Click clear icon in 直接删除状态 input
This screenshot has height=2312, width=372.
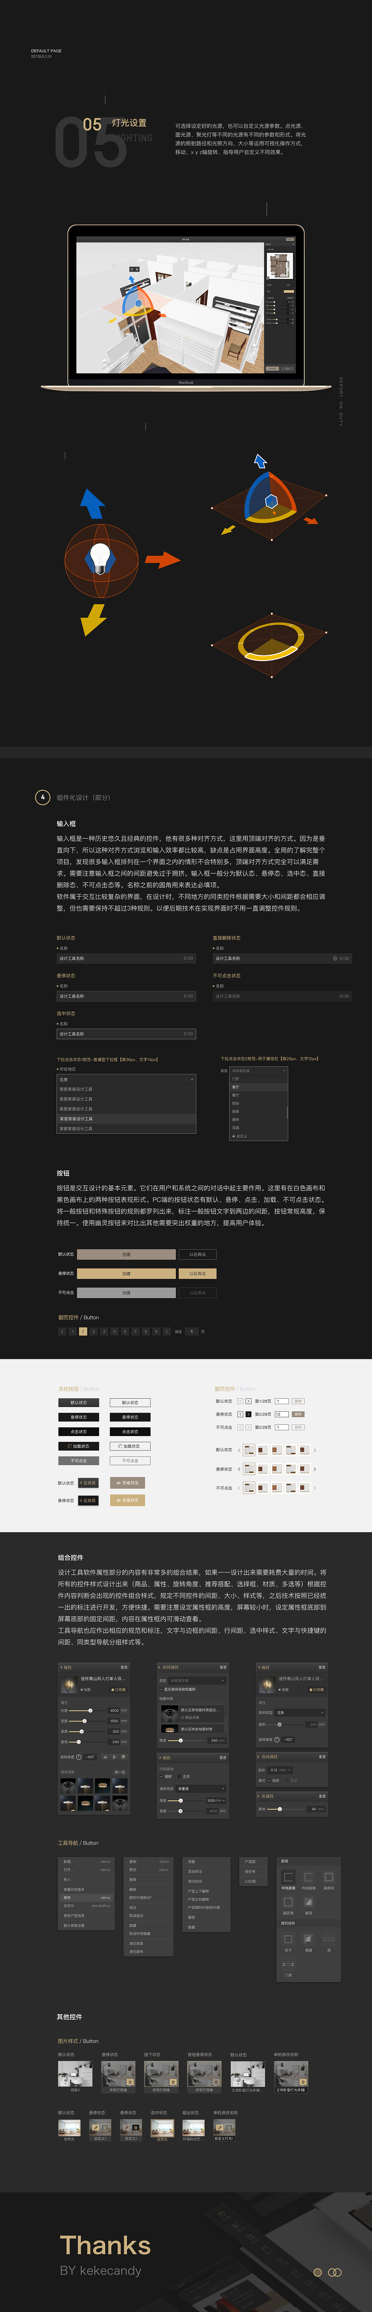[x=335, y=958]
